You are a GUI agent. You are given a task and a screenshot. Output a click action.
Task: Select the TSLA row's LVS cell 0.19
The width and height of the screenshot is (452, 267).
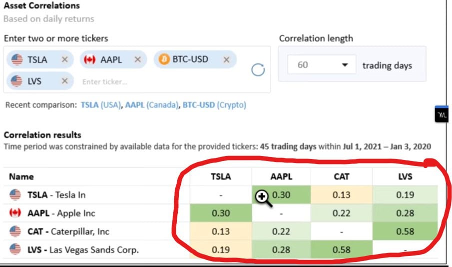click(405, 195)
